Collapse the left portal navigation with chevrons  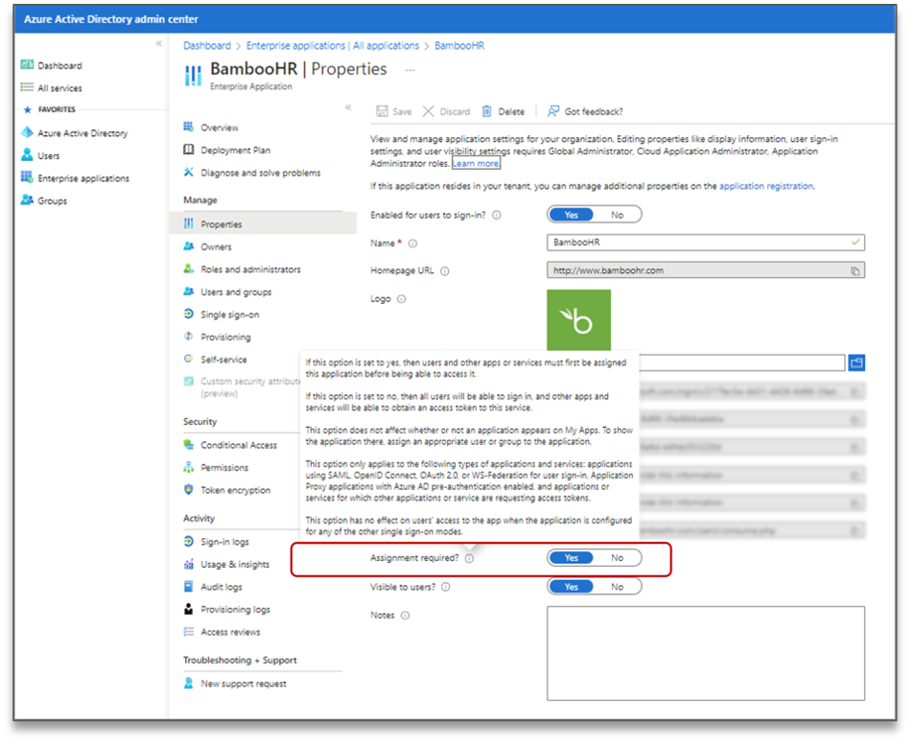pyautogui.click(x=158, y=44)
